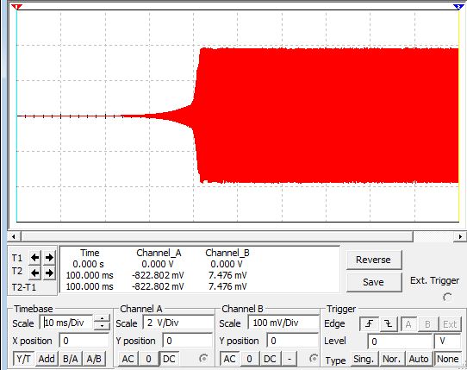The height and width of the screenshot is (370, 467).
Task: Click the Trigger Level field
Action: 400,341
